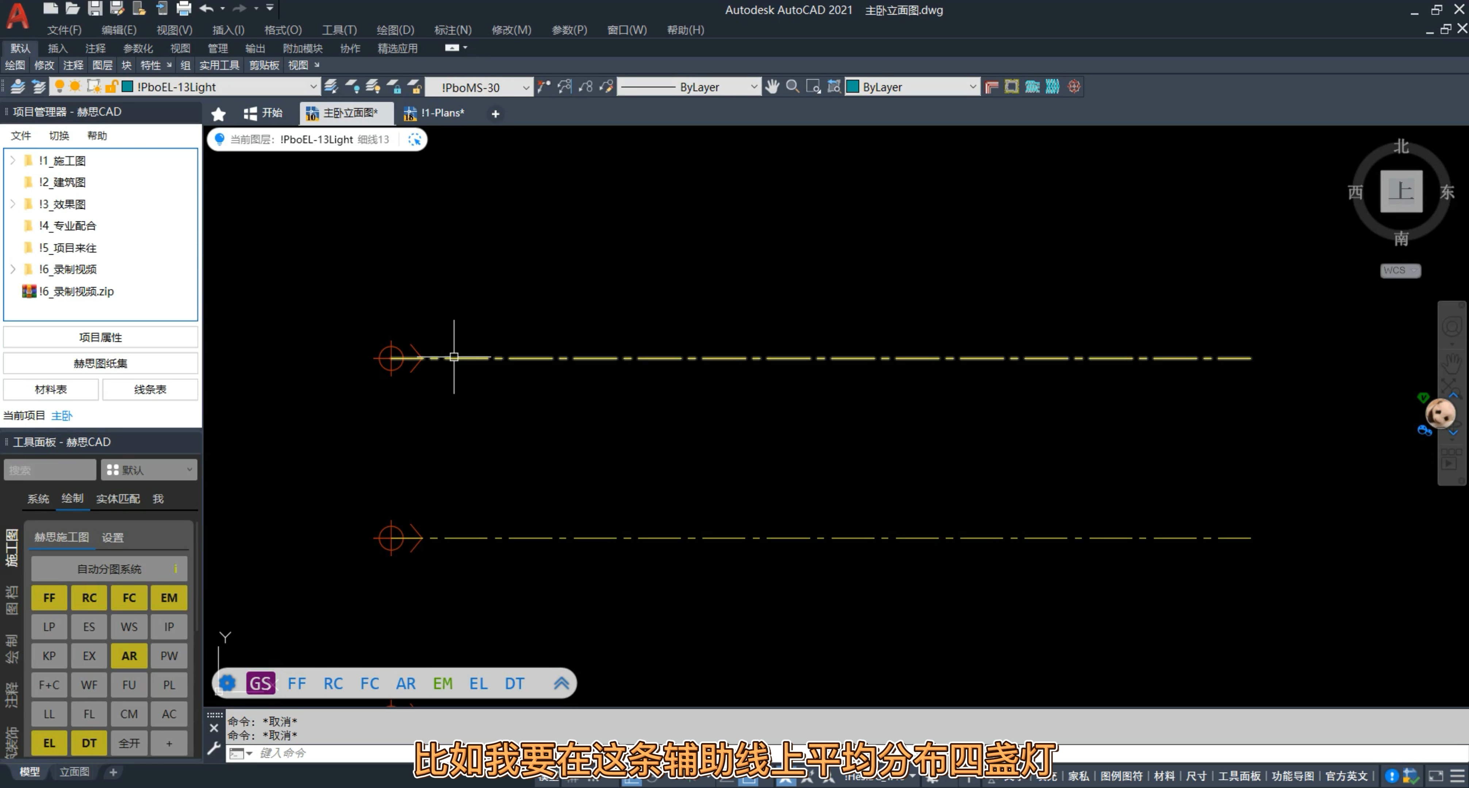Click the Zoom magnifier tool icon

(793, 86)
